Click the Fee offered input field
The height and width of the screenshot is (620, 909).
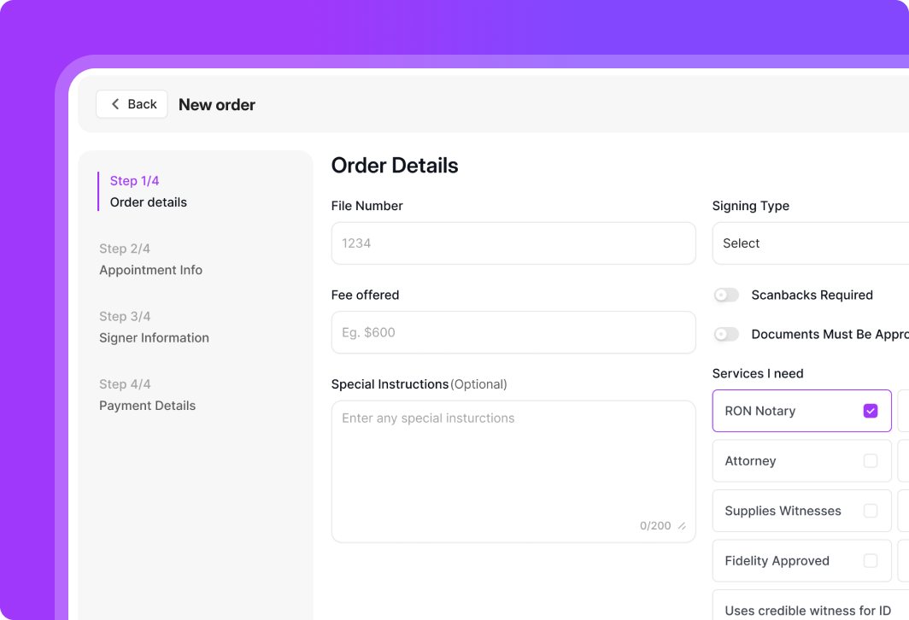click(x=513, y=332)
